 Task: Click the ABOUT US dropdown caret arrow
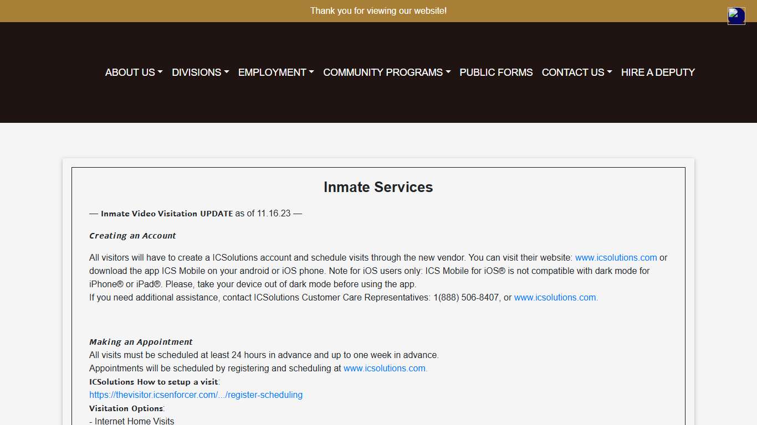point(160,72)
